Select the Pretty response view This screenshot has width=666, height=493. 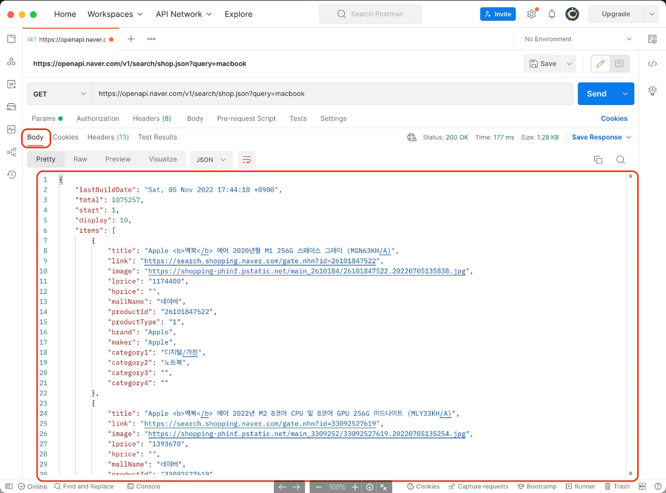(x=46, y=159)
